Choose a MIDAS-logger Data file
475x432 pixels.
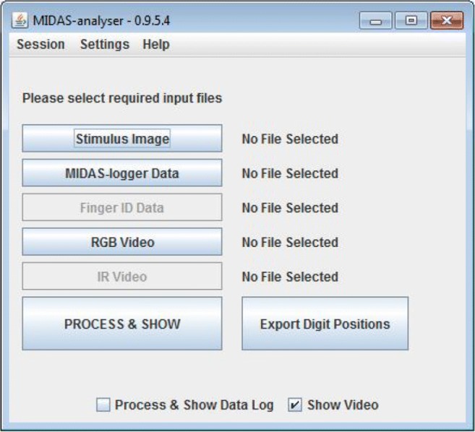tap(122, 173)
